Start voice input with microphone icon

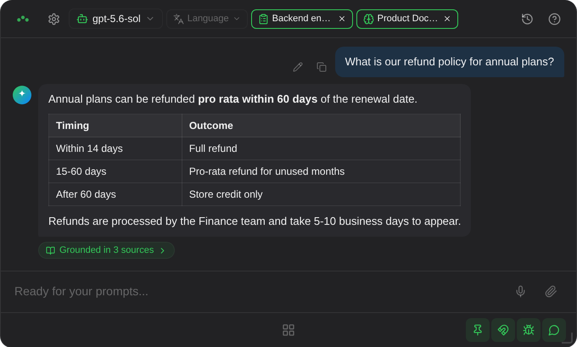(x=521, y=291)
